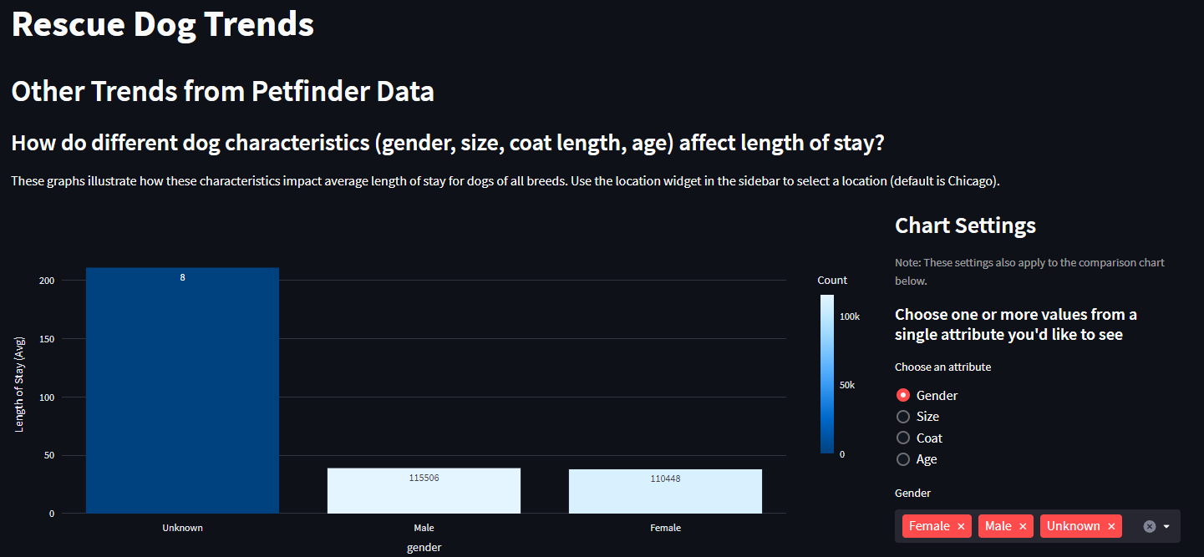The image size is (1204, 557).
Task: Expand the Gender multiselect dropdown arrow
Action: (1168, 526)
